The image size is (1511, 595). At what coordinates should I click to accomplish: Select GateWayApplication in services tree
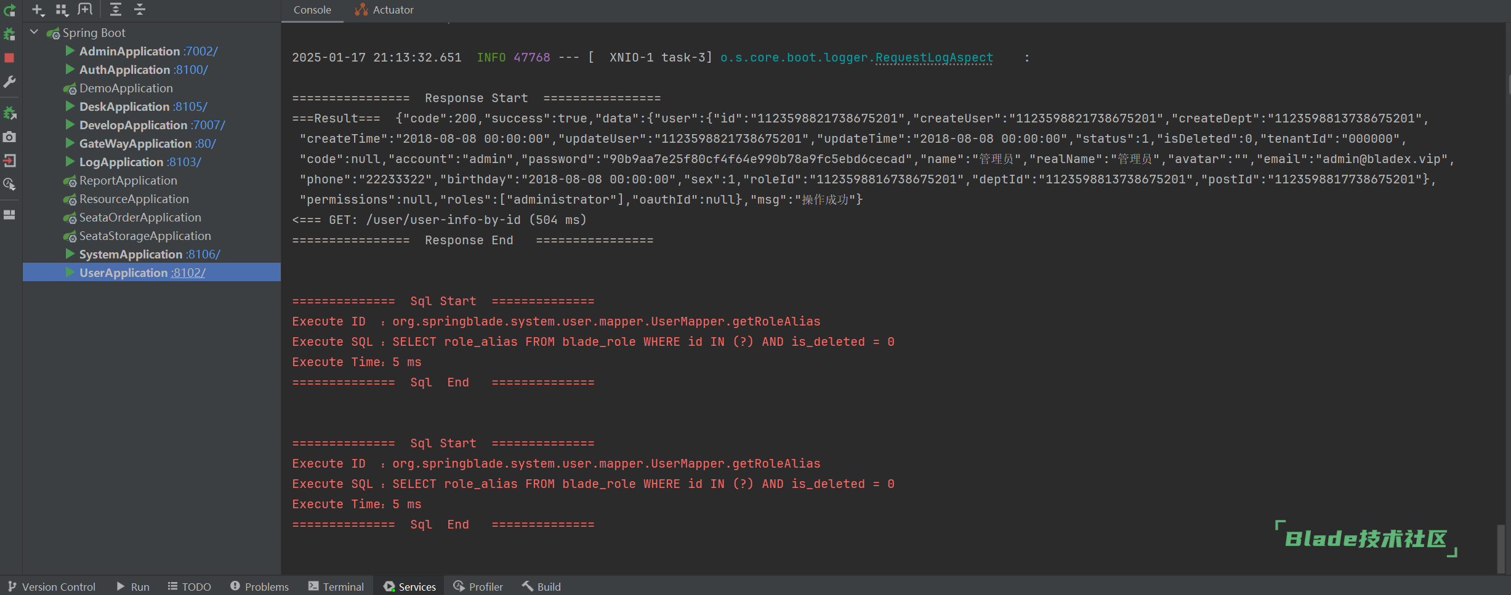coord(135,143)
